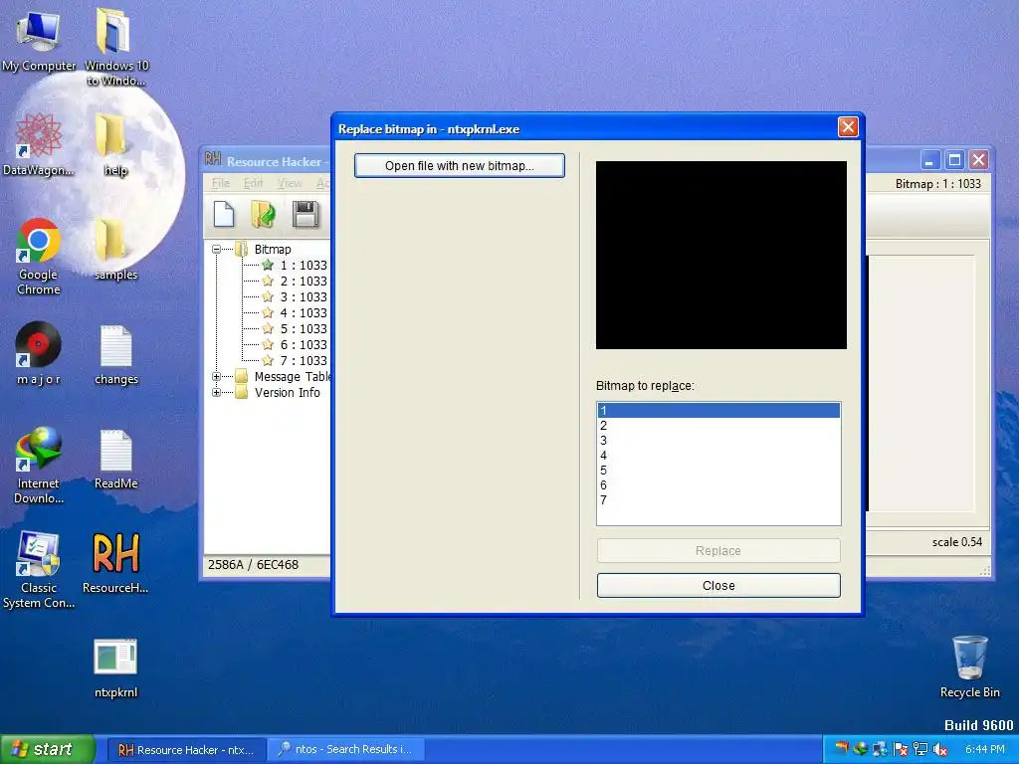1019x764 pixels.
Task: Click the Close button in dialog
Action: click(718, 585)
